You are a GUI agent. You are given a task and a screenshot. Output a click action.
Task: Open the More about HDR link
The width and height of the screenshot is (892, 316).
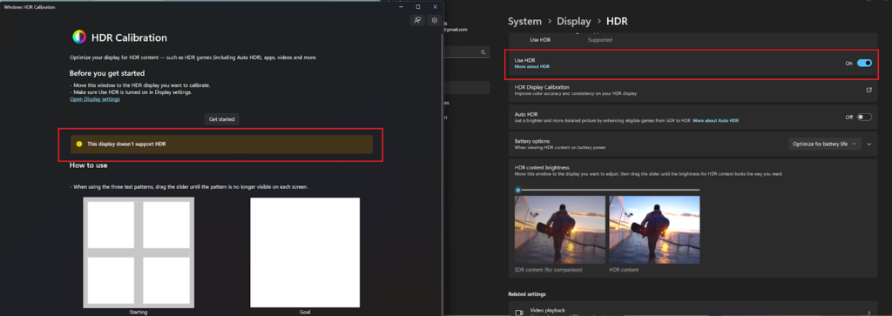532,67
